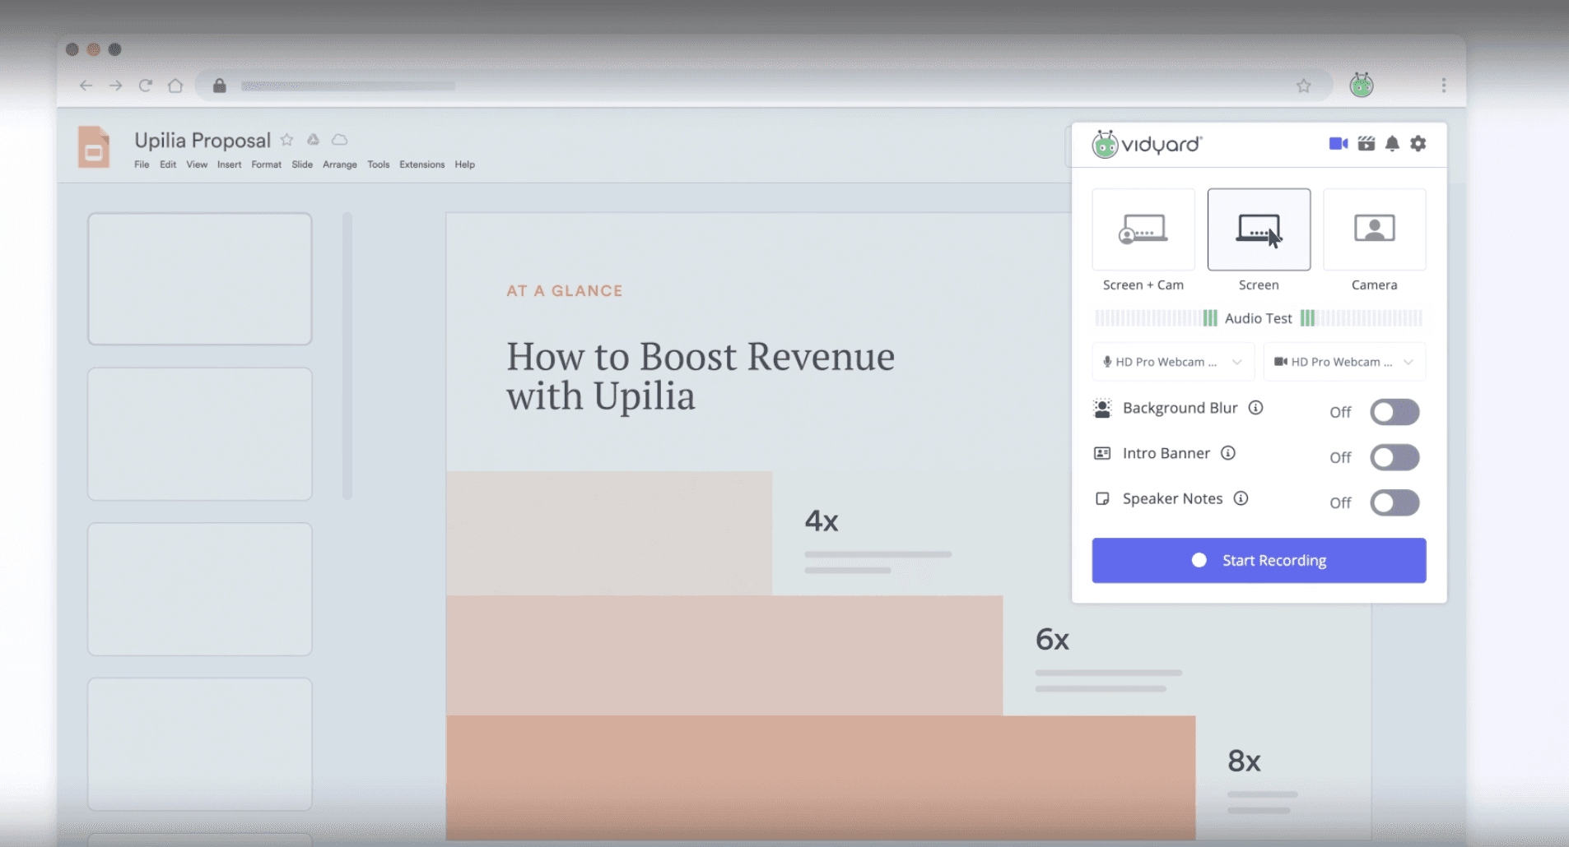Toggle Background Blur on
This screenshot has height=847, width=1569.
[1395, 412]
